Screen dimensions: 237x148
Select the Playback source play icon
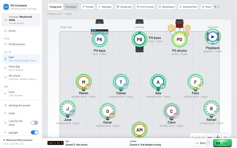coord(213,37)
